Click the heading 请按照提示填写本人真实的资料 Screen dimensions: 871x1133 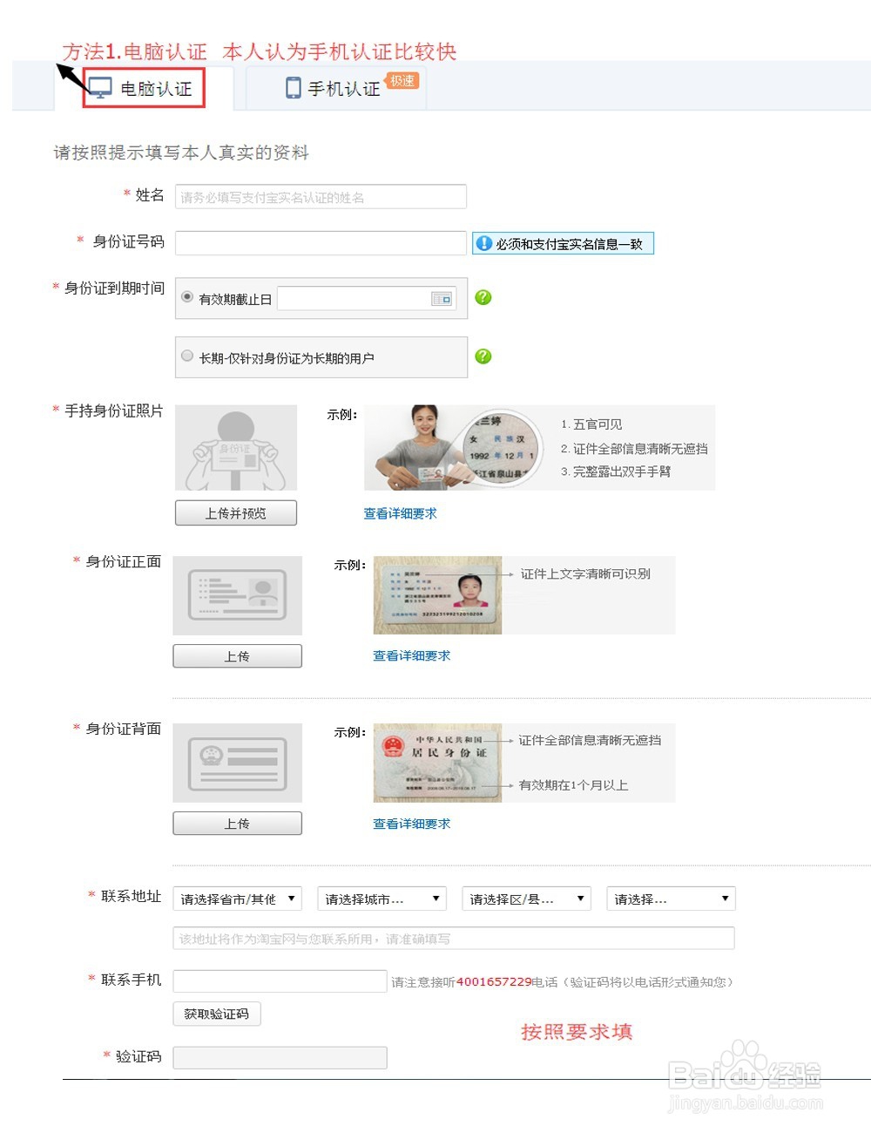(x=181, y=153)
